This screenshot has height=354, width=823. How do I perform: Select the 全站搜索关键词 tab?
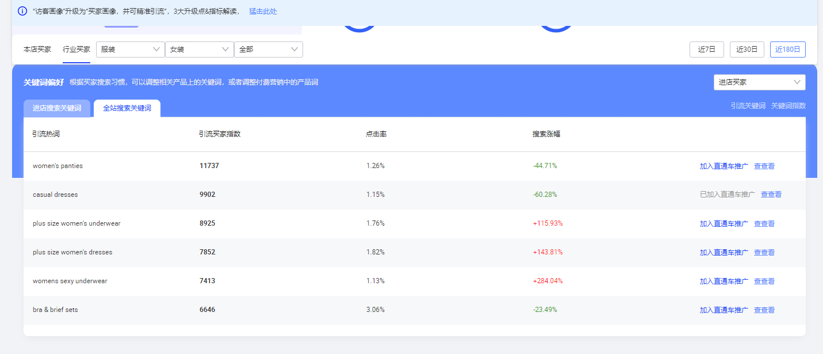[127, 108]
